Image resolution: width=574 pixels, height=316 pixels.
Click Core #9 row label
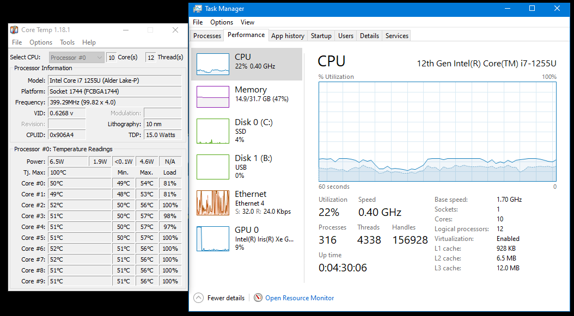[x=33, y=281]
